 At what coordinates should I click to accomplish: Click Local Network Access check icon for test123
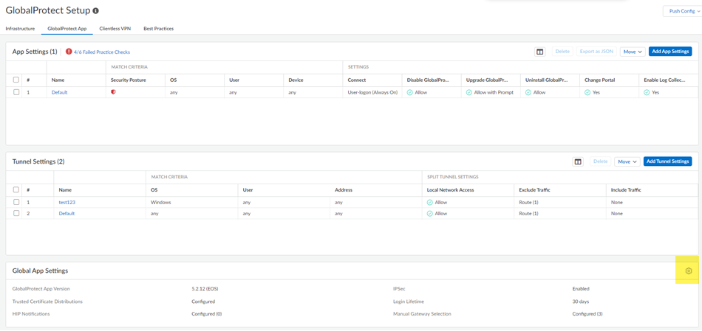430,202
